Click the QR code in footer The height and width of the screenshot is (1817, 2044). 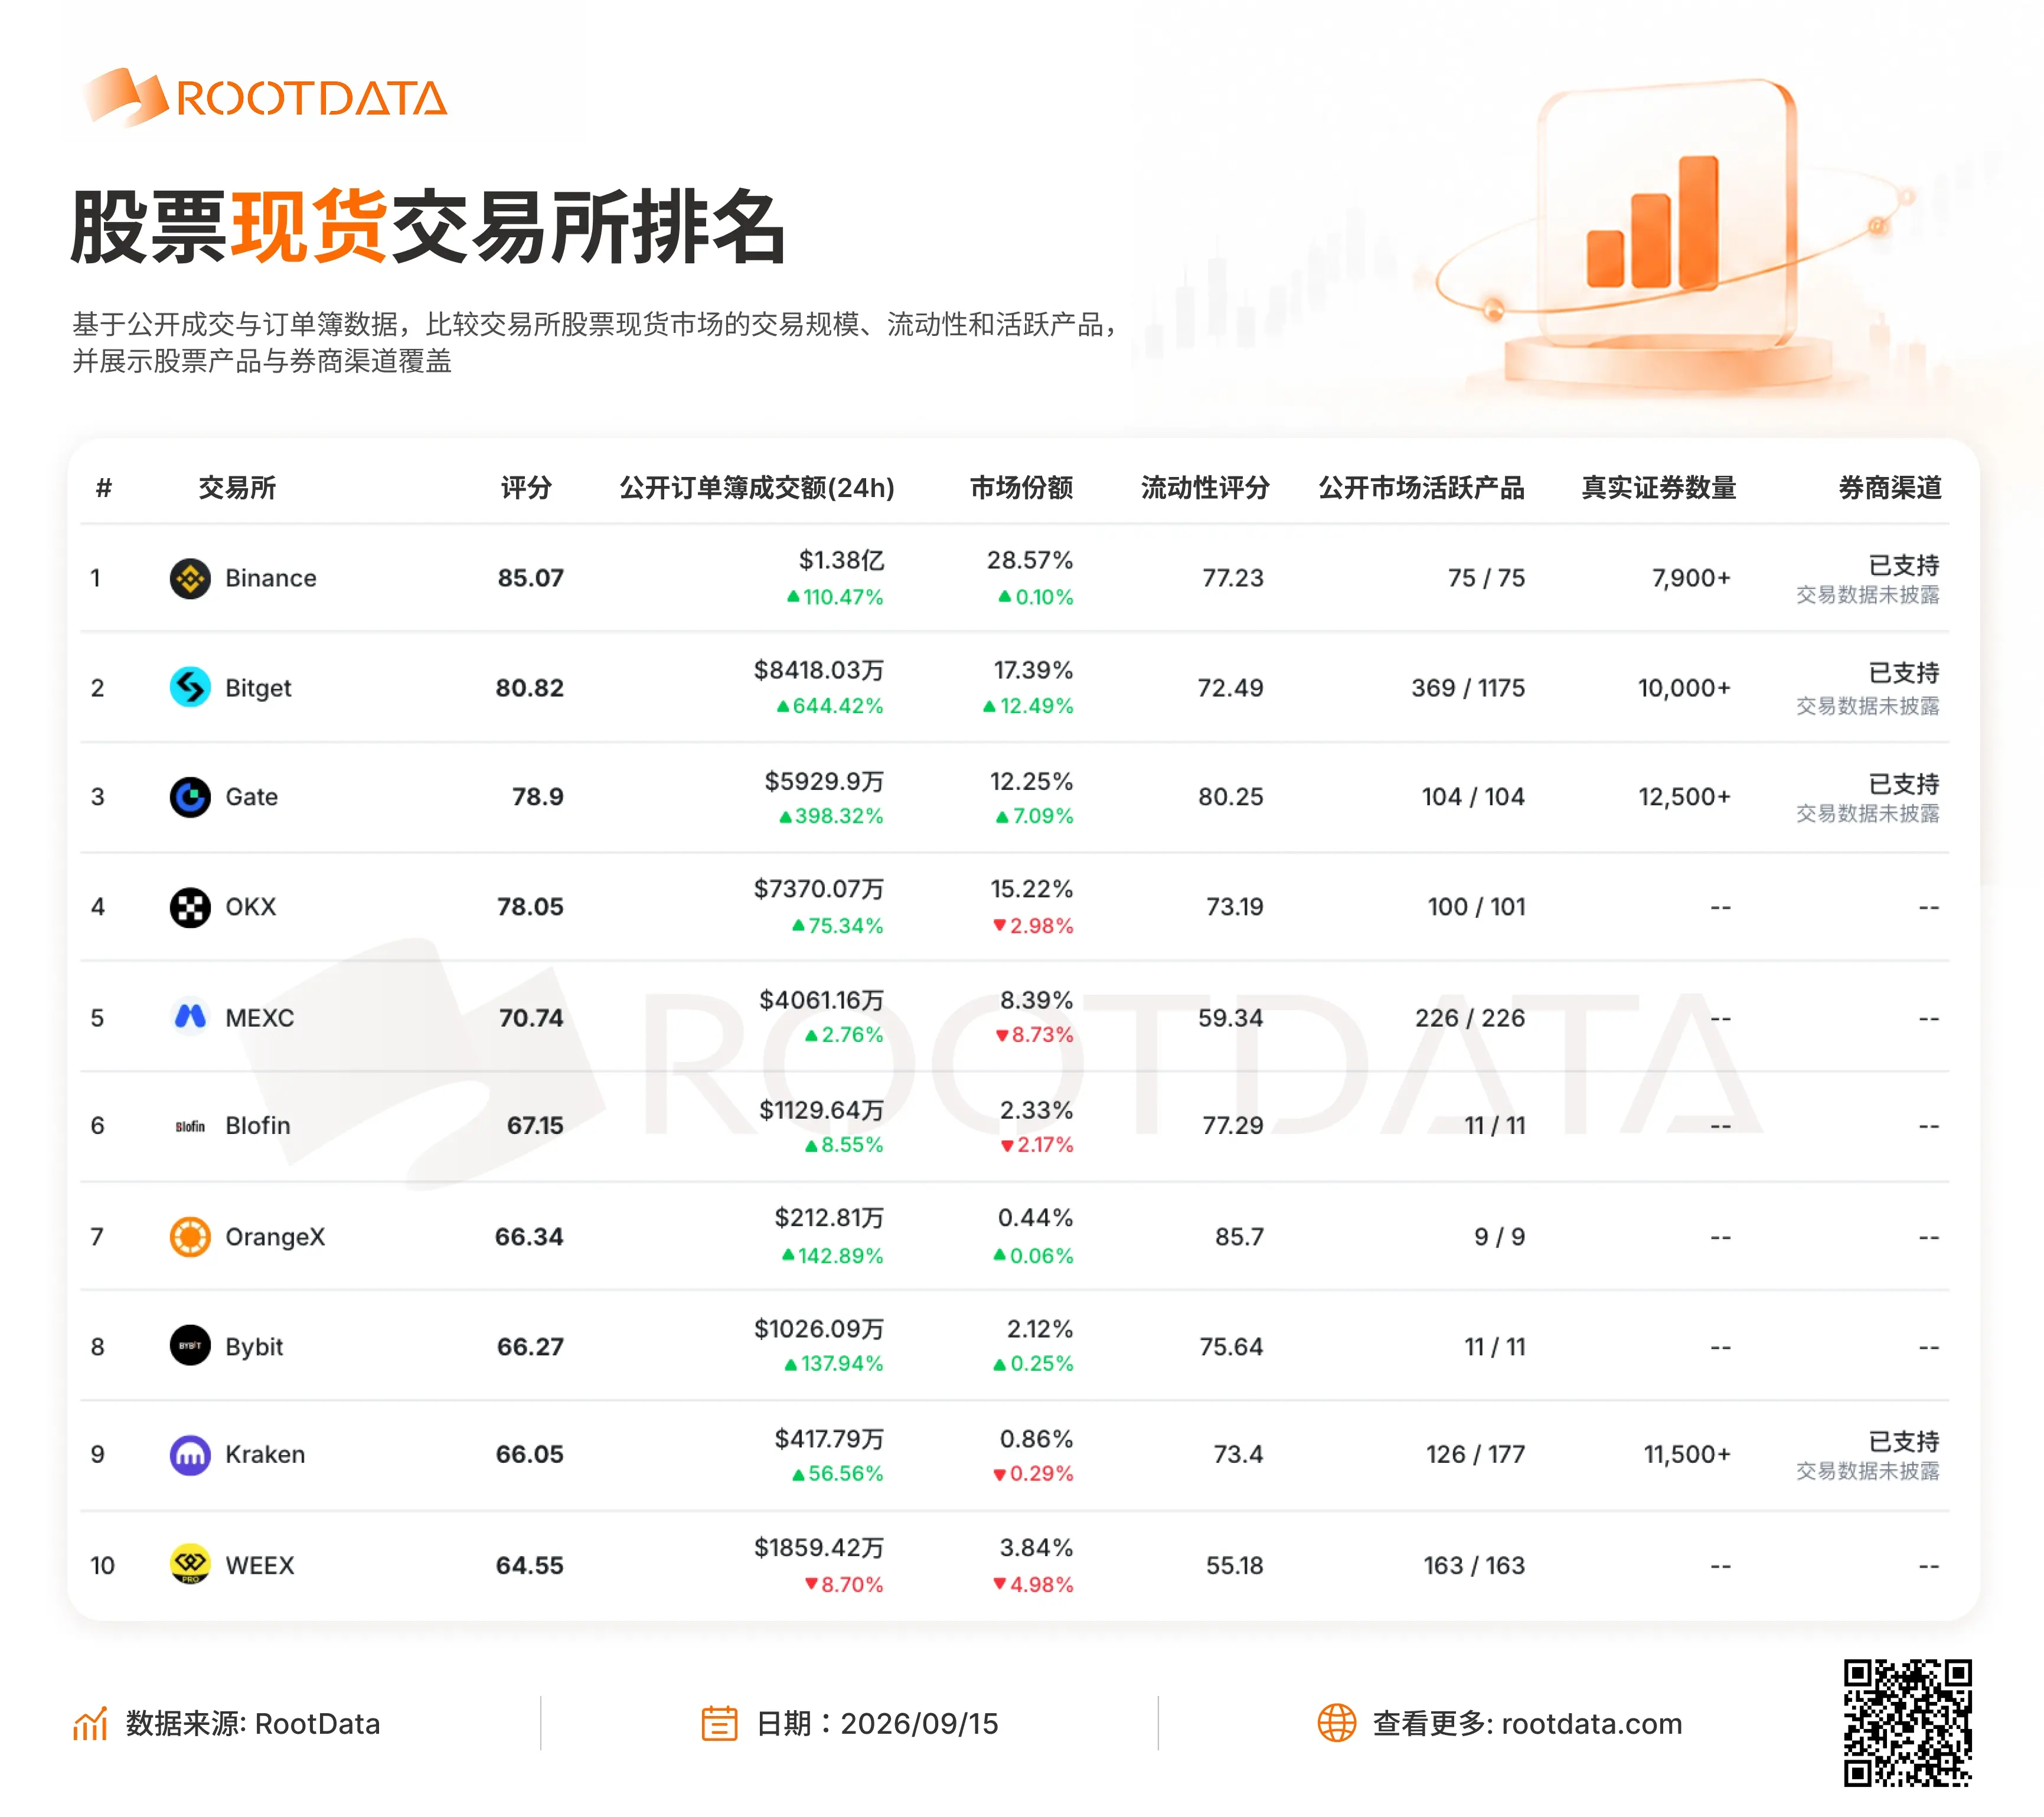tap(1907, 1722)
